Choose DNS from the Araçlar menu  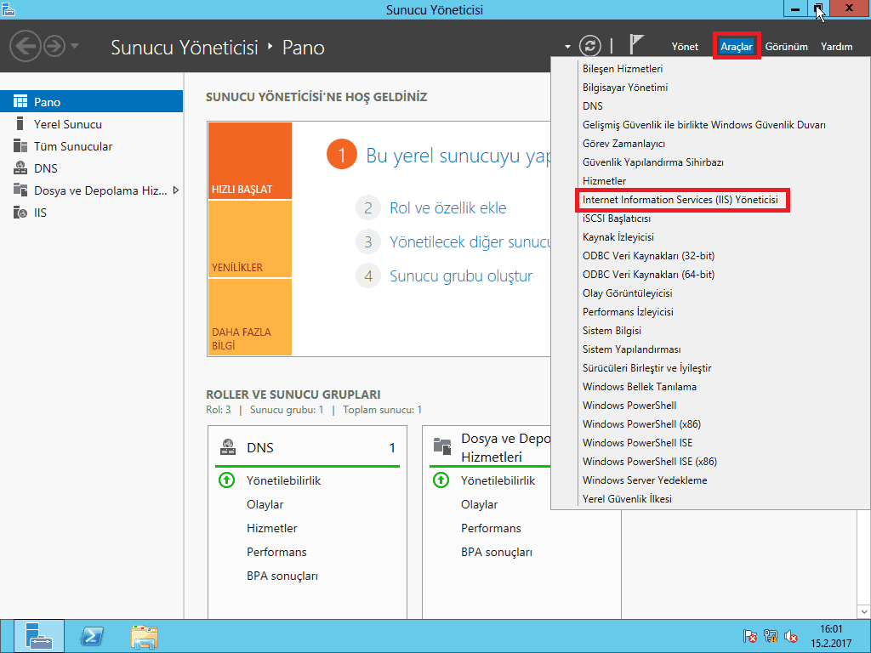pyautogui.click(x=592, y=106)
